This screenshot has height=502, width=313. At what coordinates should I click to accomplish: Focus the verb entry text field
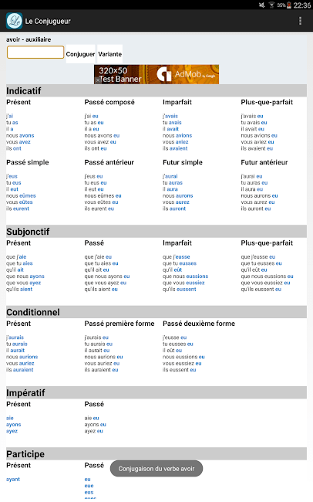click(35, 53)
